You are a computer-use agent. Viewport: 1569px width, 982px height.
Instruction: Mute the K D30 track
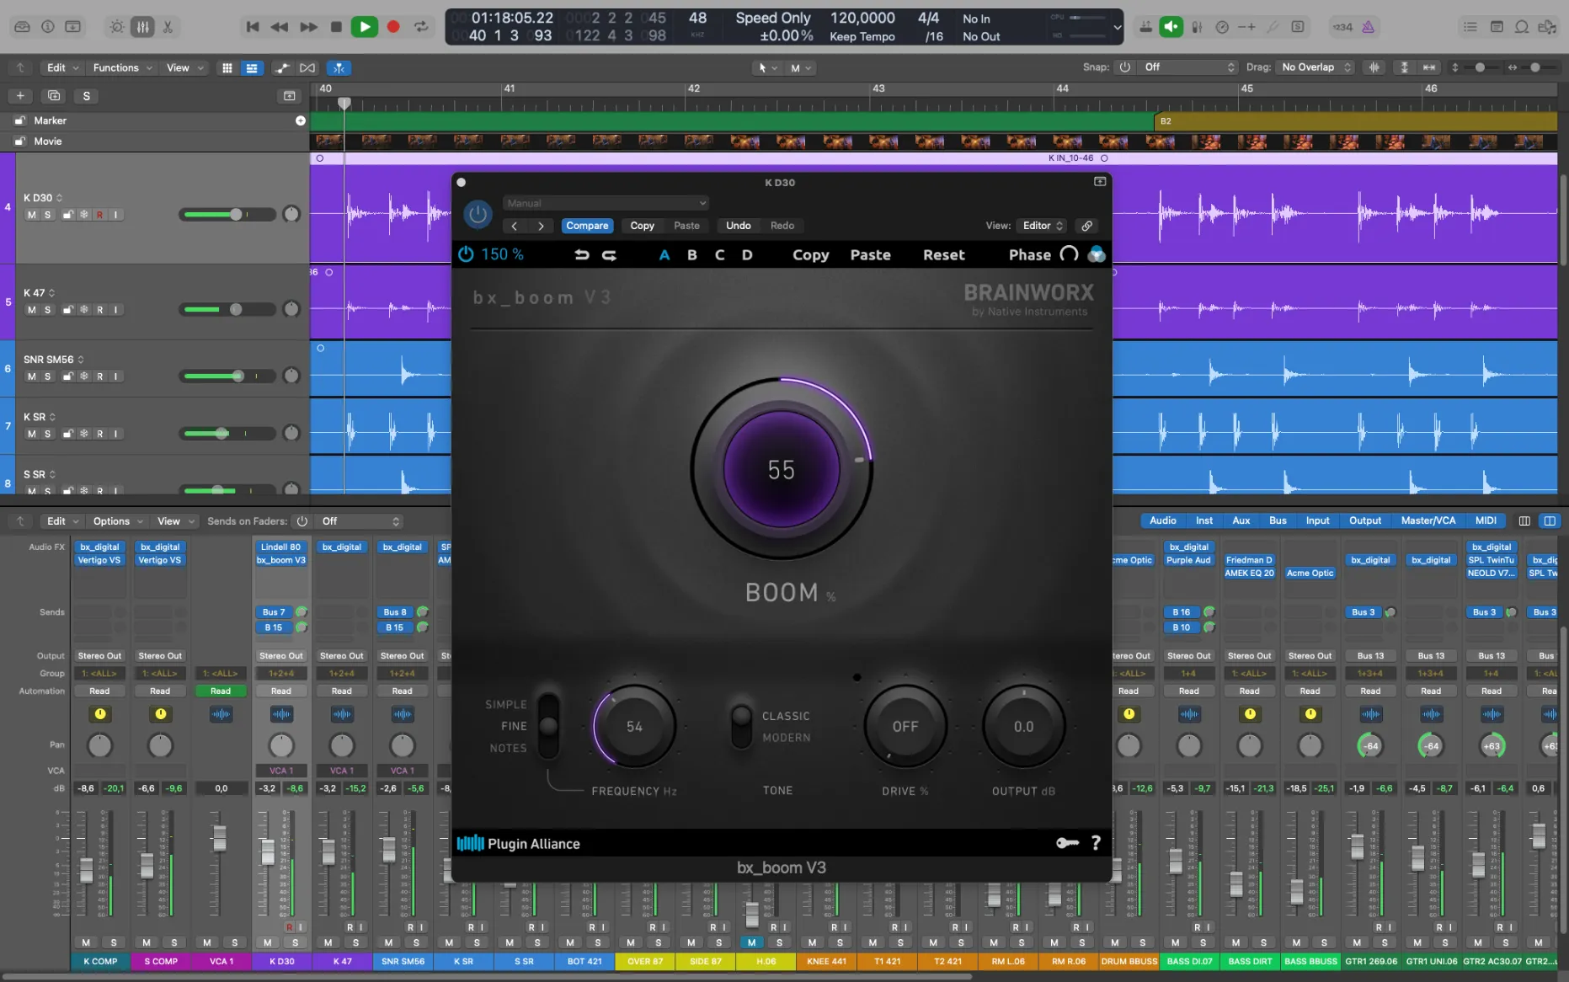[x=32, y=215]
